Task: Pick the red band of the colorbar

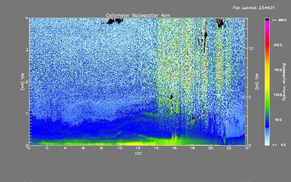Action: [x=267, y=44]
